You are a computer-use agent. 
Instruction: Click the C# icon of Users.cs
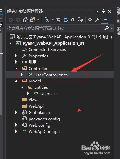click(36, 93)
